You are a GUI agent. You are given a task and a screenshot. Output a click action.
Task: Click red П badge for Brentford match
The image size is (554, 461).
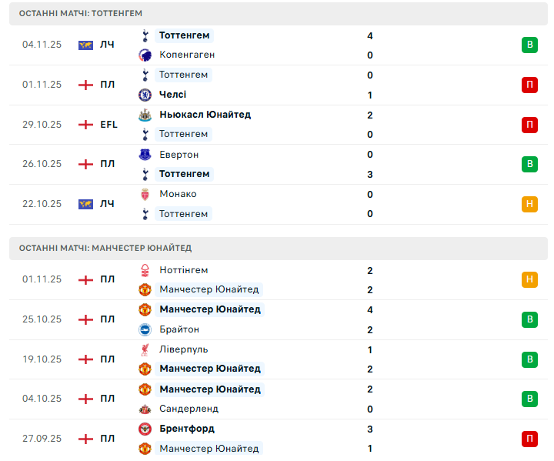point(529,439)
